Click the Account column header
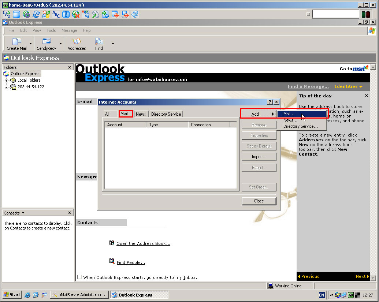This screenshot has height=302, width=379. pos(126,125)
